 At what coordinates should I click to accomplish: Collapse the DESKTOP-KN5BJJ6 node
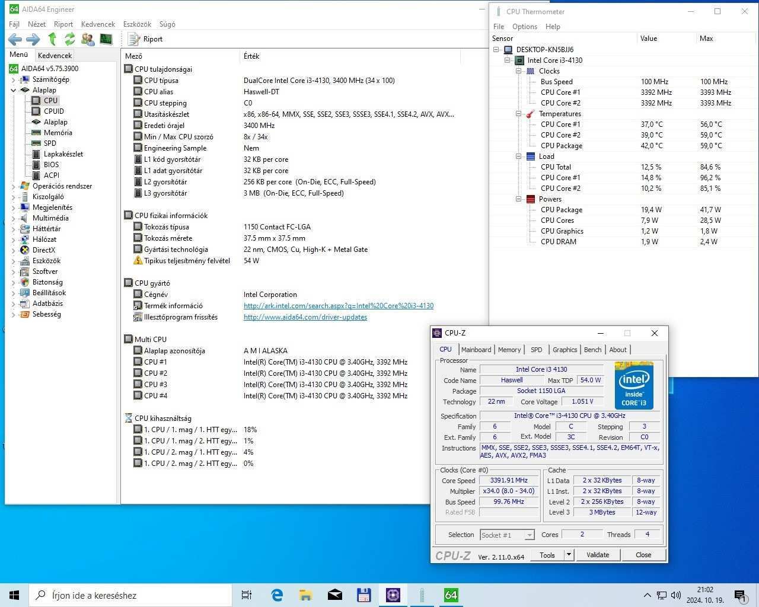tap(496, 50)
